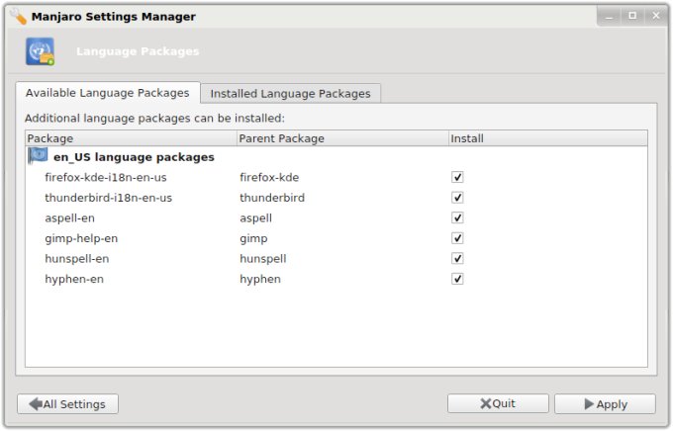Click the en_US flag icon
673x431 pixels.
[38, 156]
